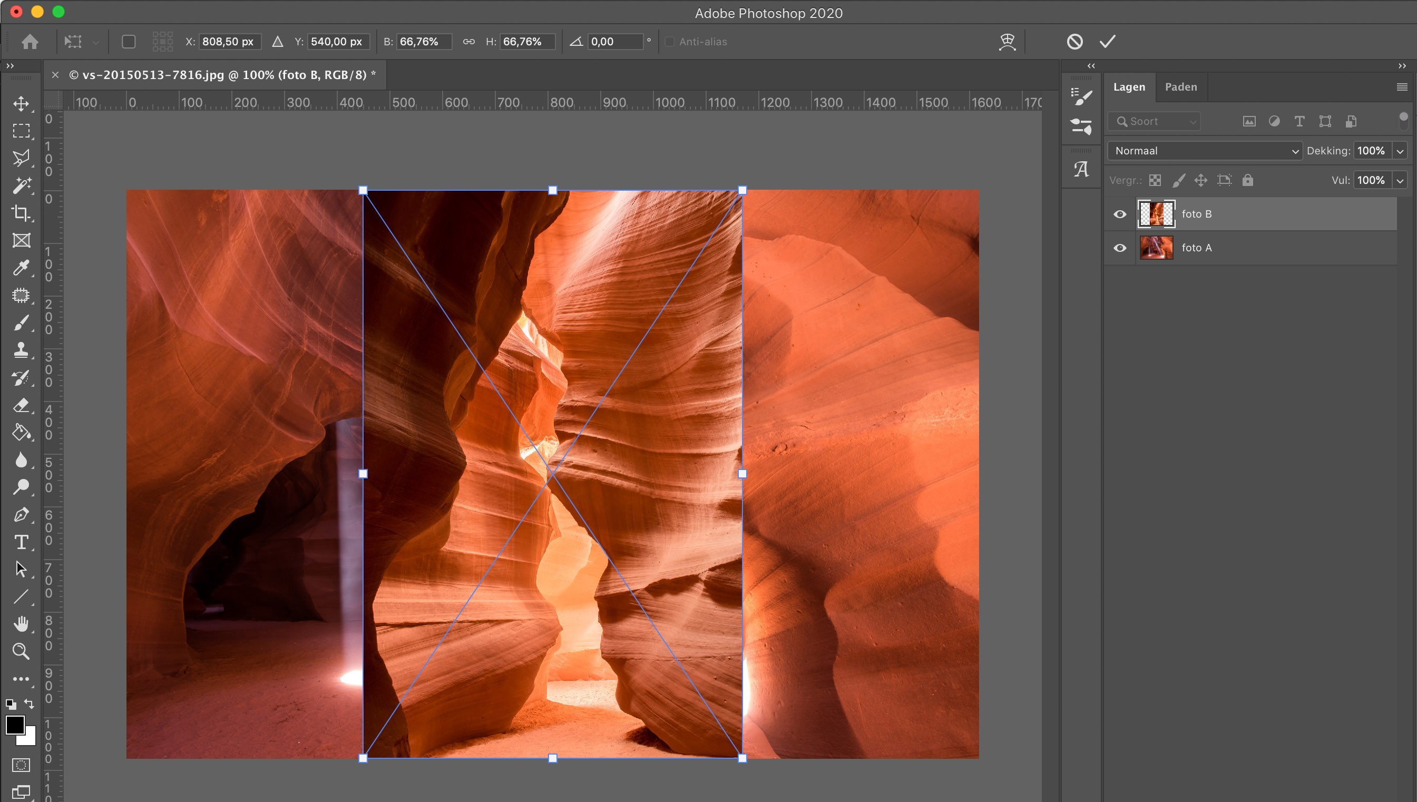Toggle the aspect ratio link icon
This screenshot has height=802, width=1417.
[x=468, y=41]
